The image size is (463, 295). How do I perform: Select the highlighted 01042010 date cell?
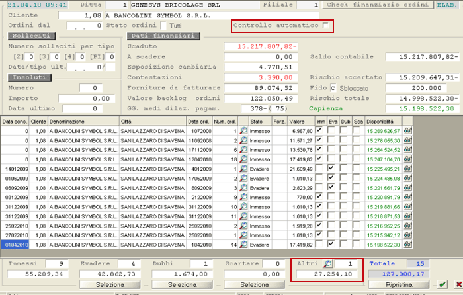[15, 244]
